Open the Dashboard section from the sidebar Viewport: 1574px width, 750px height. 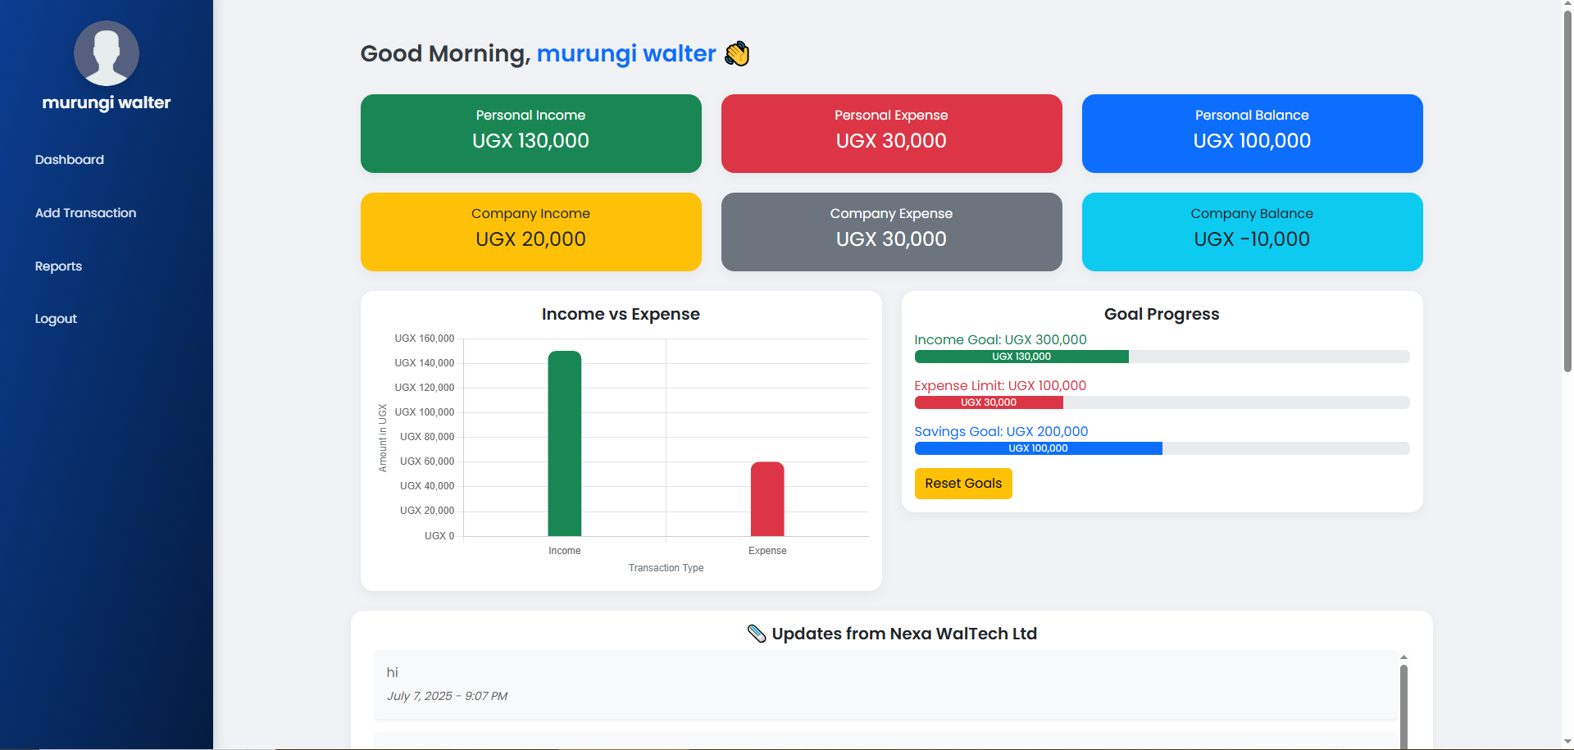pos(69,159)
